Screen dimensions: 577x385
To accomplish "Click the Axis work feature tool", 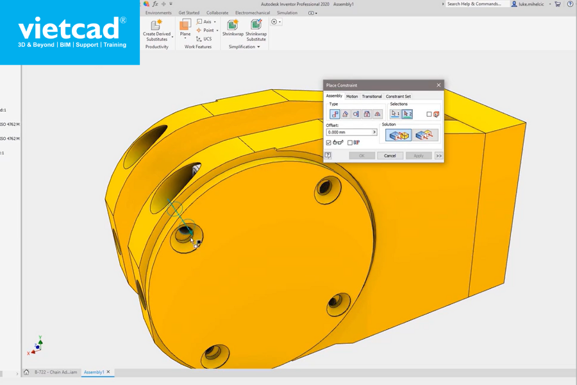I will [x=205, y=22].
